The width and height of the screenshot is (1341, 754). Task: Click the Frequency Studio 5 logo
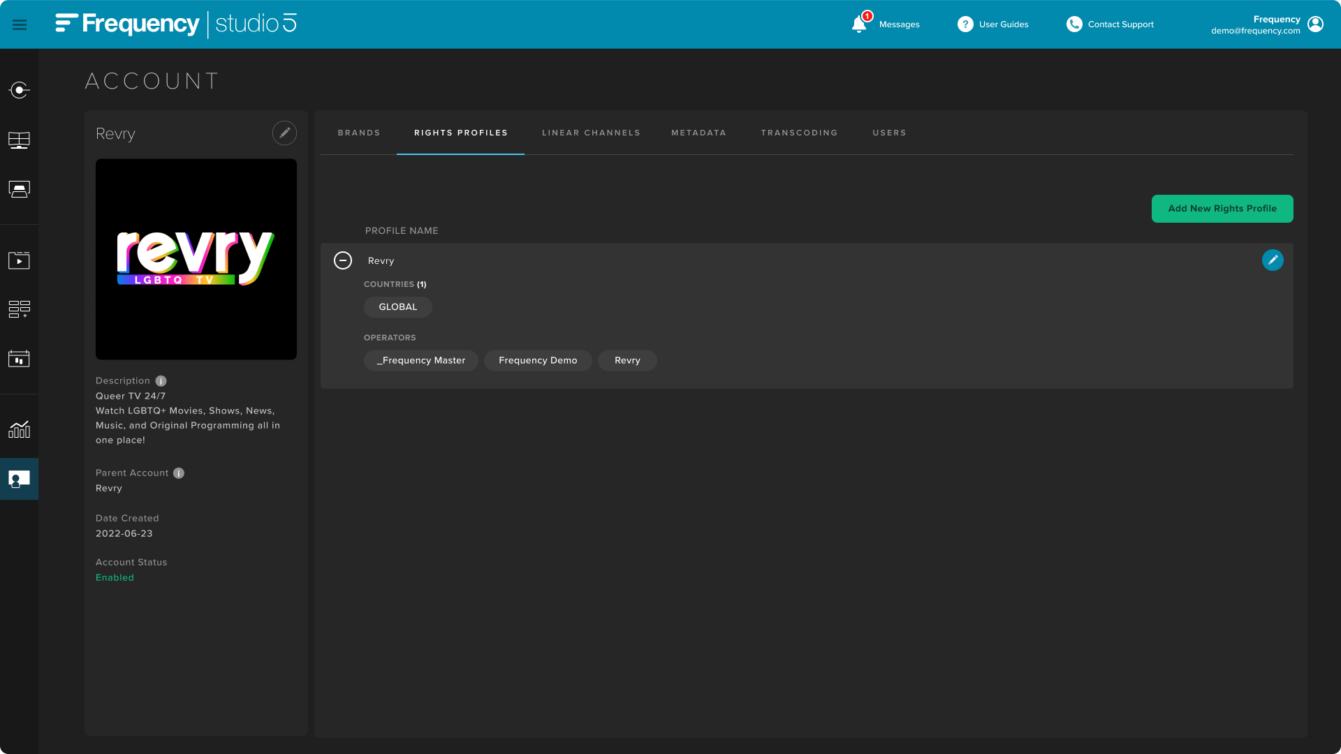[x=176, y=24]
